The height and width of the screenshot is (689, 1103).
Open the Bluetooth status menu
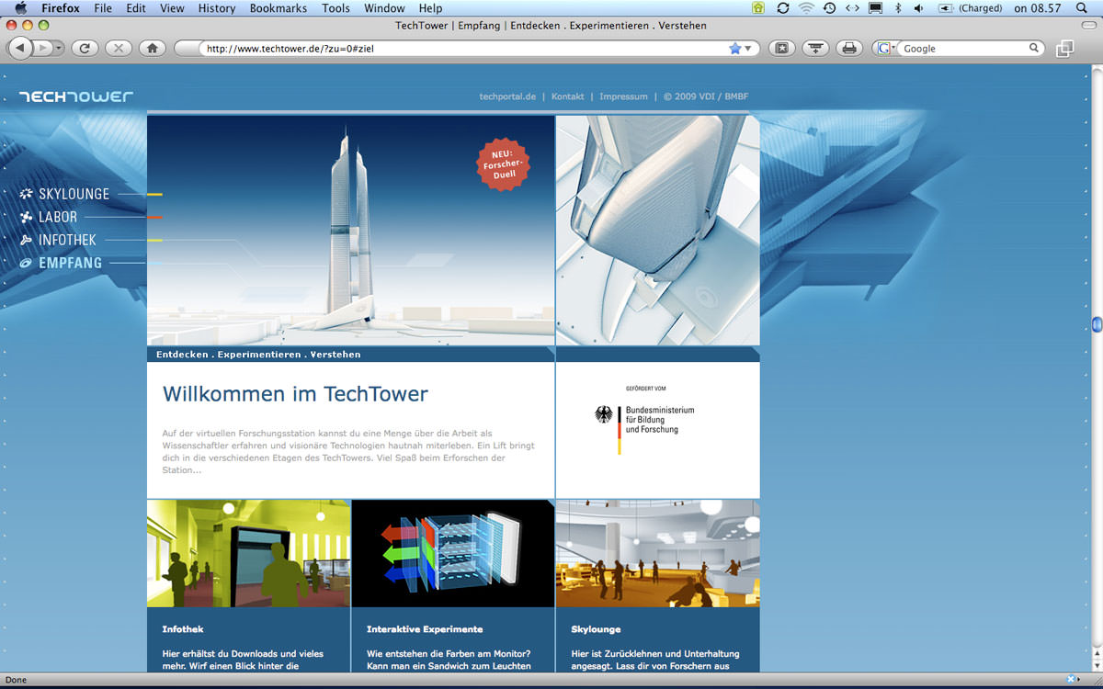[x=898, y=8]
